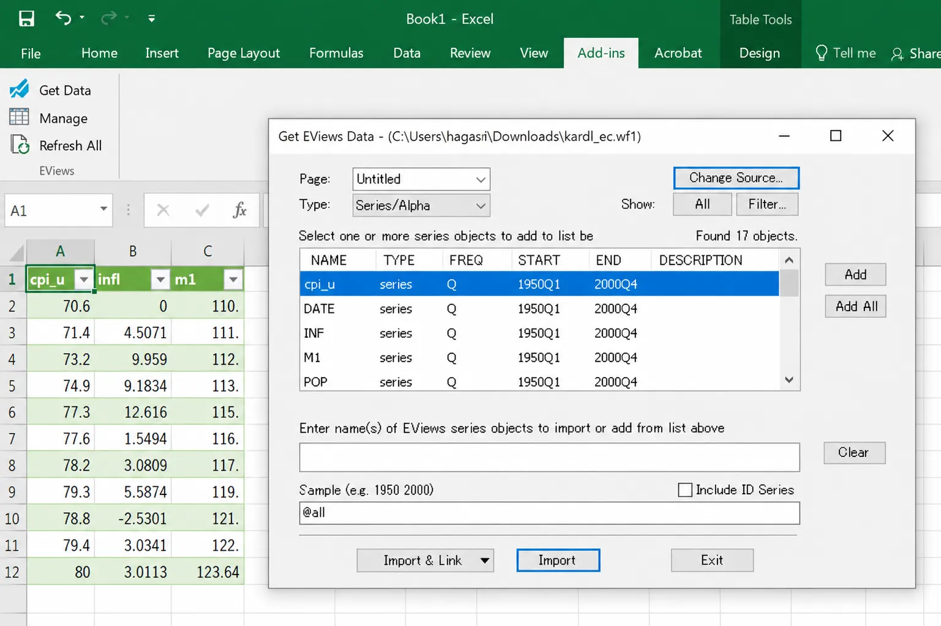Cancel formula entry with X icon
Image resolution: width=941 pixels, height=626 pixels.
(163, 211)
